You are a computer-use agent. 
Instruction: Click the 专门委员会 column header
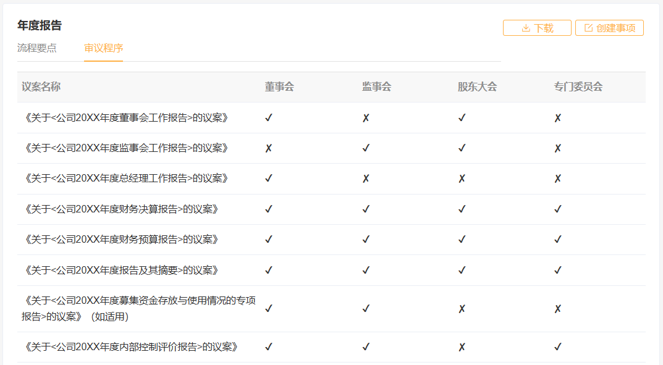578,86
